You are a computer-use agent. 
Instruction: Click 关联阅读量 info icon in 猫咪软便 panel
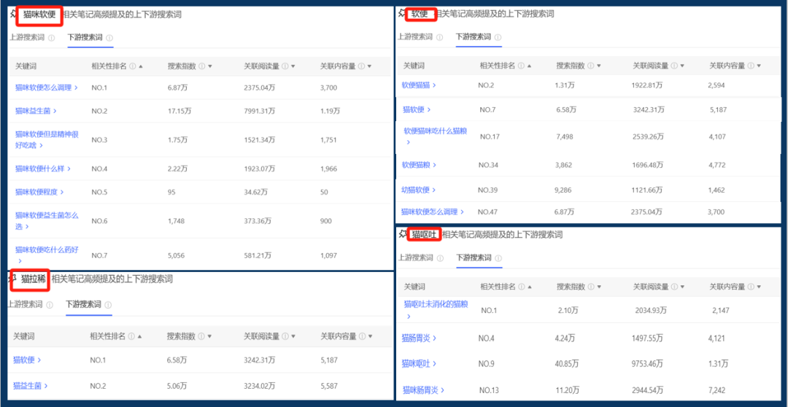pyautogui.click(x=285, y=66)
